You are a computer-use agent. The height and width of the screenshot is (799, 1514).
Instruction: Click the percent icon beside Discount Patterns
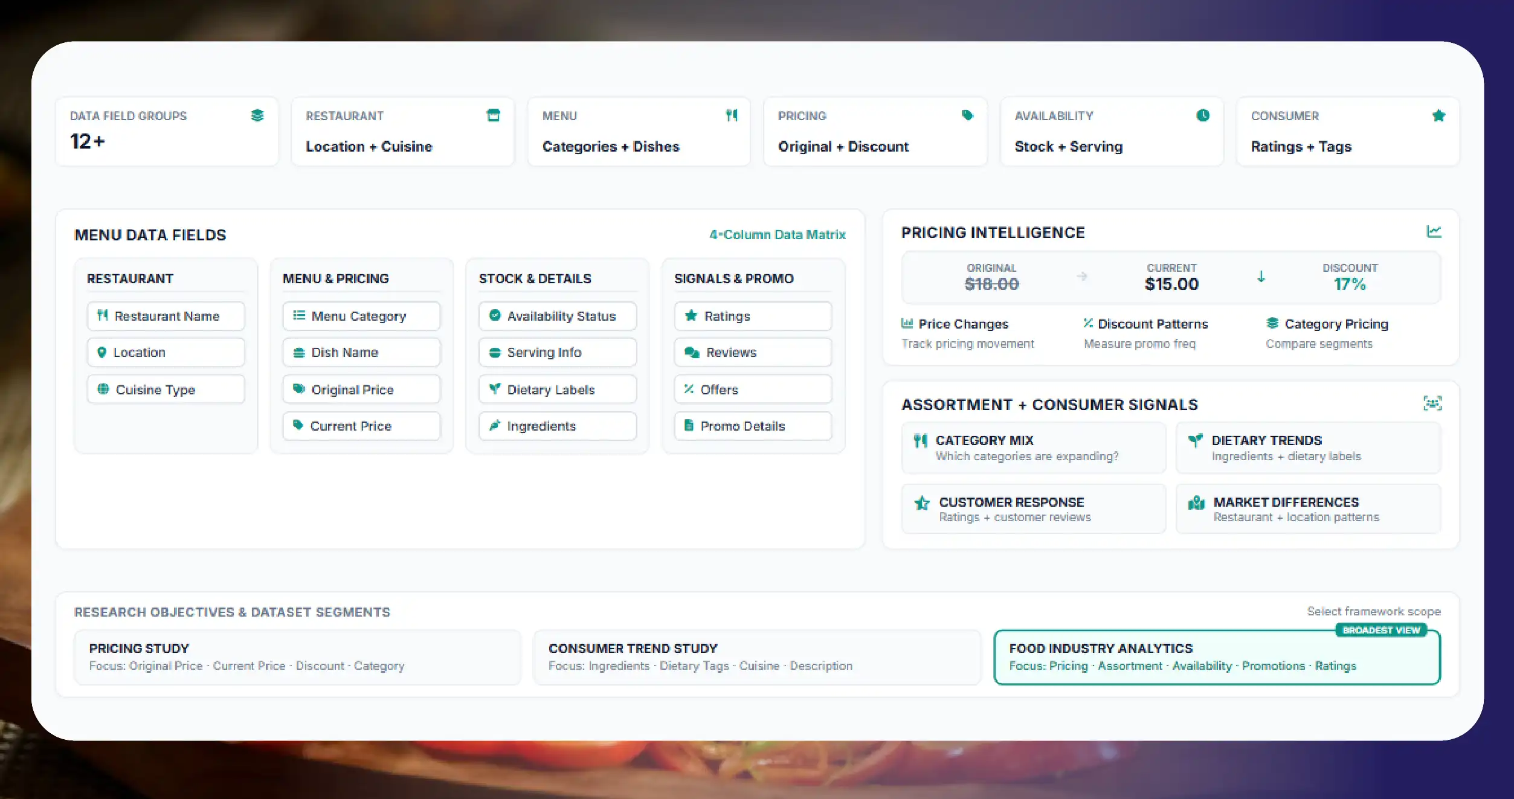click(x=1088, y=324)
